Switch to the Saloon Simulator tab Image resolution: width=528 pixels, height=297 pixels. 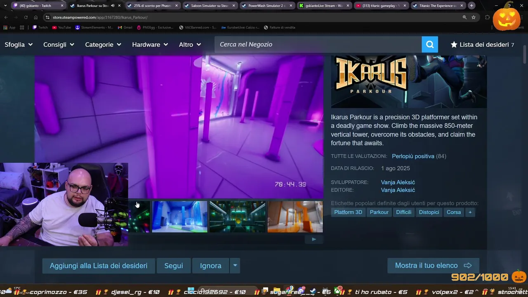(x=208, y=6)
